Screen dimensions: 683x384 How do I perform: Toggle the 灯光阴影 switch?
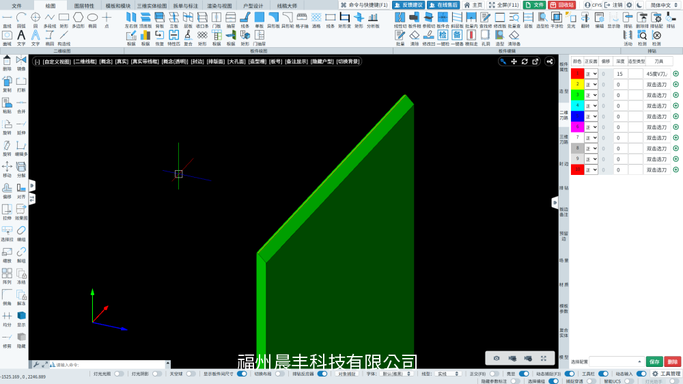click(157, 374)
